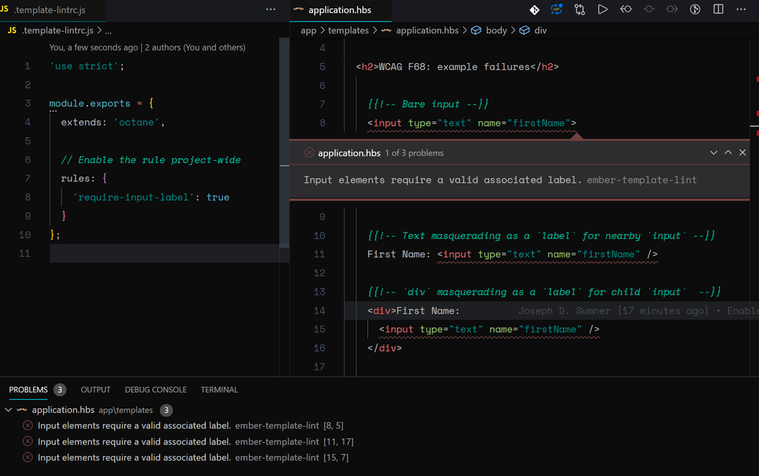Screen dimensions: 759x476
Task: Go to previous change via left arrow icon
Action: point(625,9)
